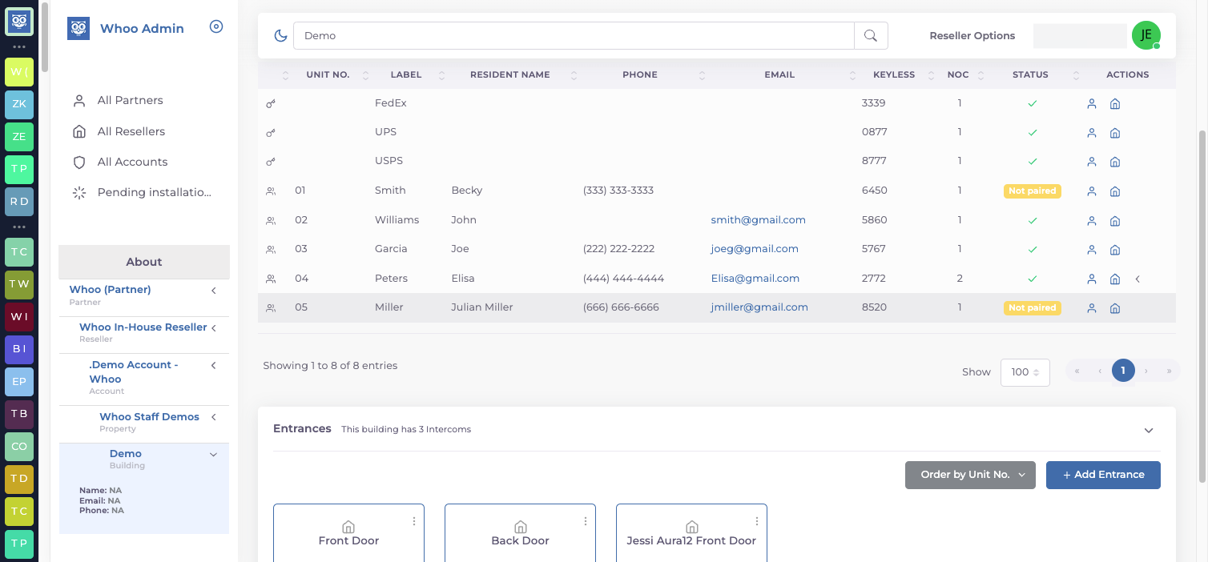
Task: Click the building icon in FedEx row
Action: [x=1114, y=103]
